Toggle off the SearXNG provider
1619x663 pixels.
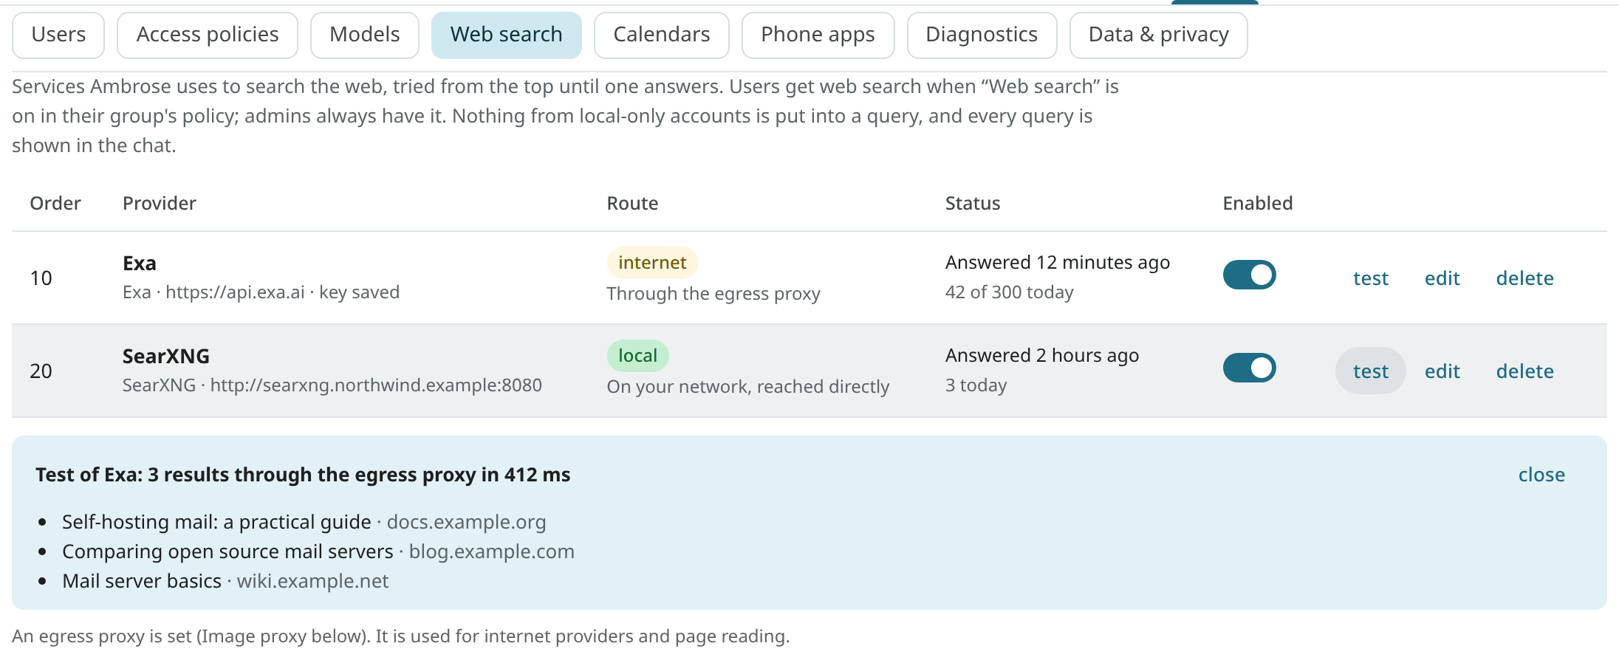point(1250,368)
